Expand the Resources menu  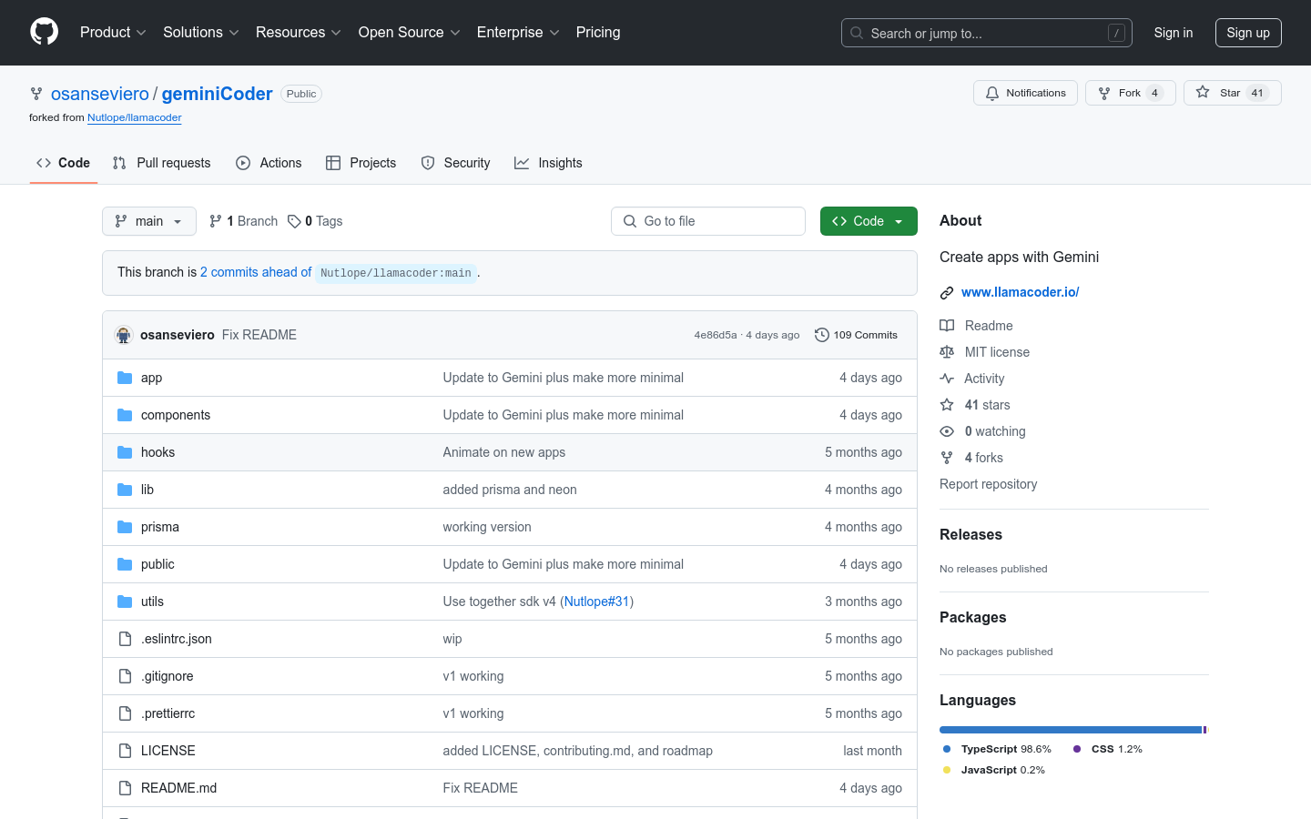[299, 32]
